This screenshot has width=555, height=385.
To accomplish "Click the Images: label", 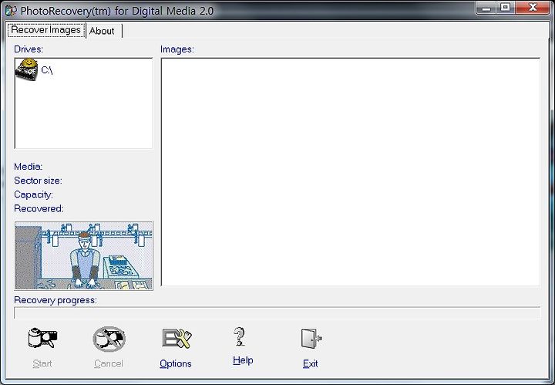I will coord(177,49).
